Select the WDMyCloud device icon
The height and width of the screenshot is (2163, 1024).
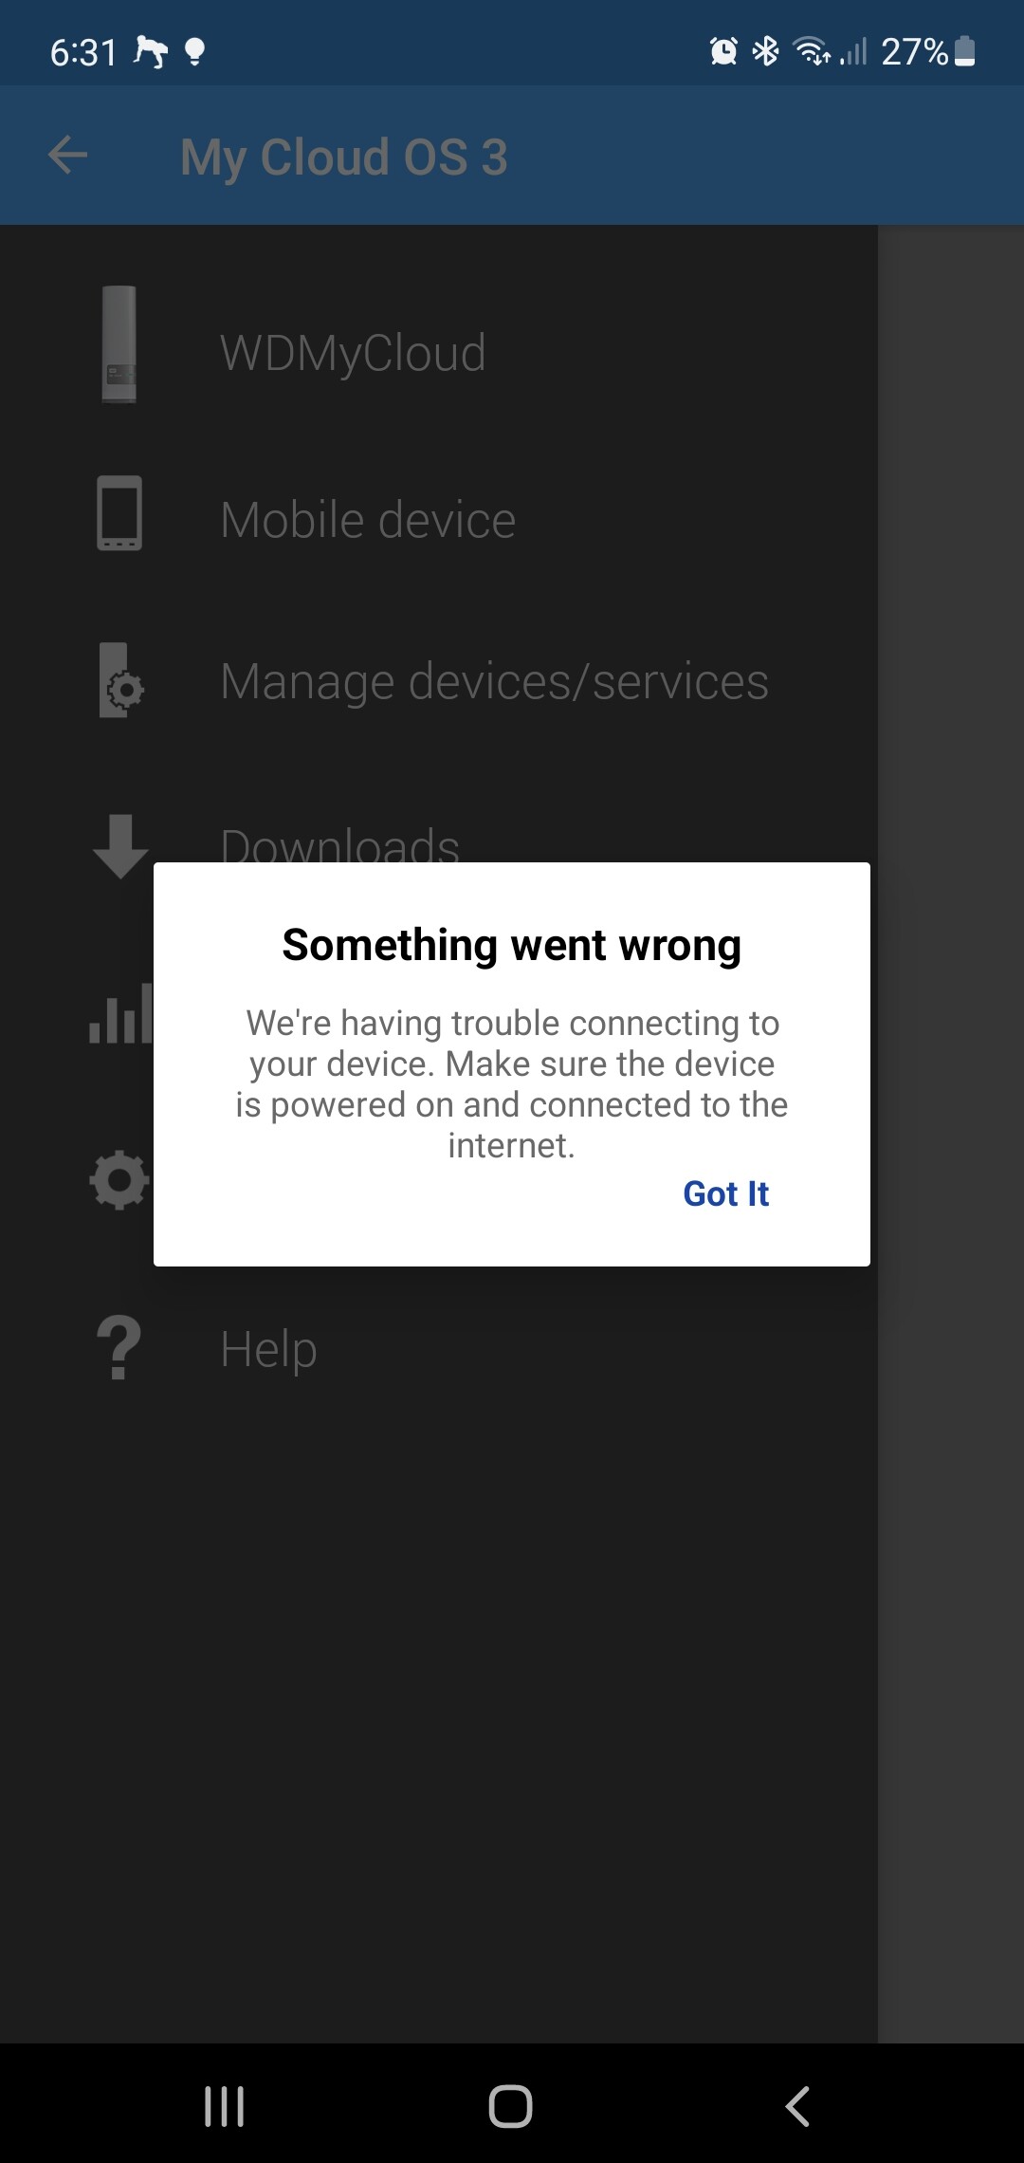[x=119, y=344]
